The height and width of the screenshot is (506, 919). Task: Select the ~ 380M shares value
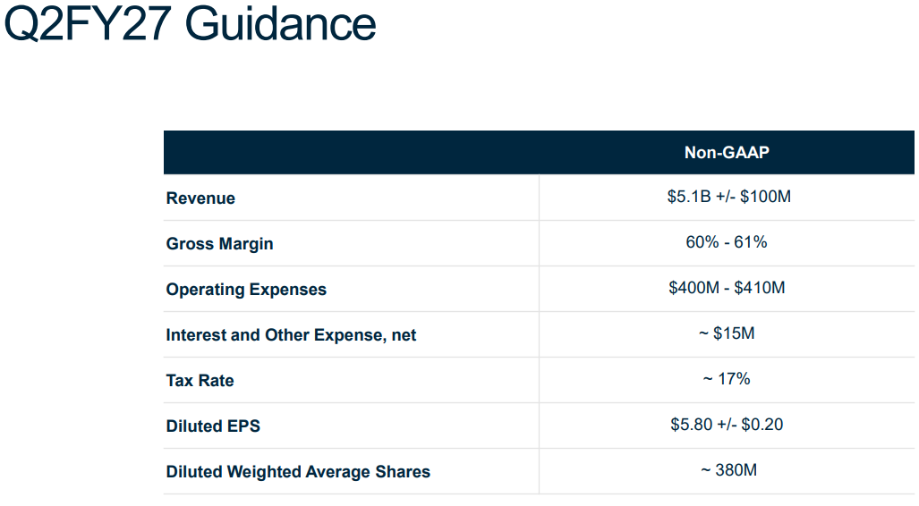point(728,469)
